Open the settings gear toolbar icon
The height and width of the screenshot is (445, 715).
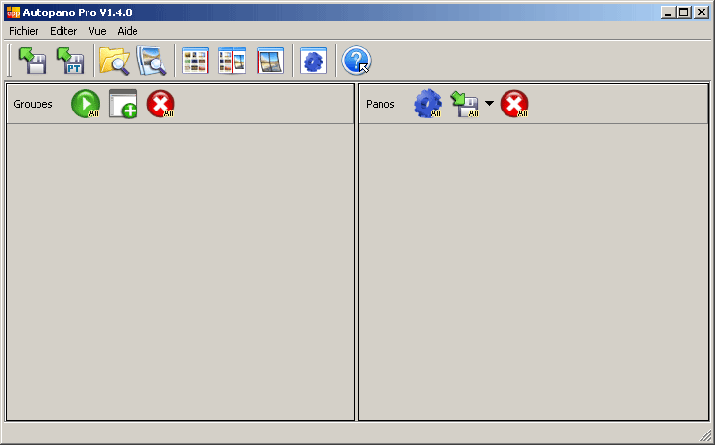313,61
